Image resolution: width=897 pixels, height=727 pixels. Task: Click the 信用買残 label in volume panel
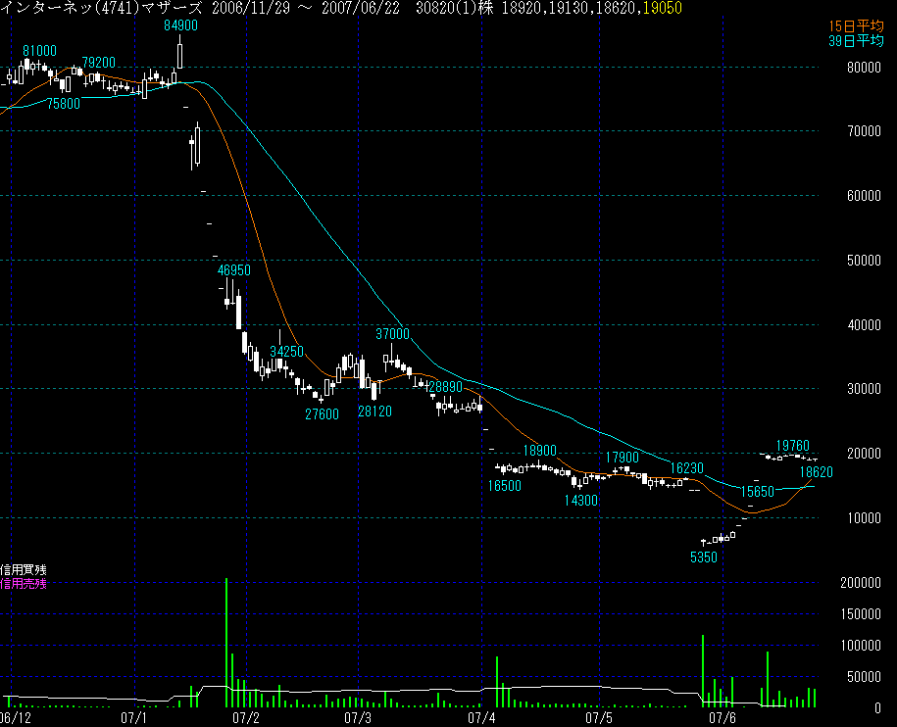click(x=24, y=570)
